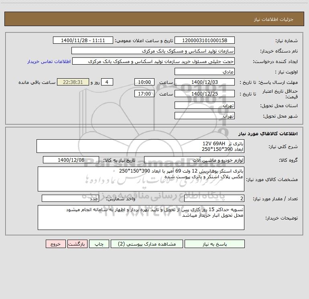Click label شهر محل تحویل
Image resolution: width=309 pixels, height=299 pixels.
[x=281, y=116]
